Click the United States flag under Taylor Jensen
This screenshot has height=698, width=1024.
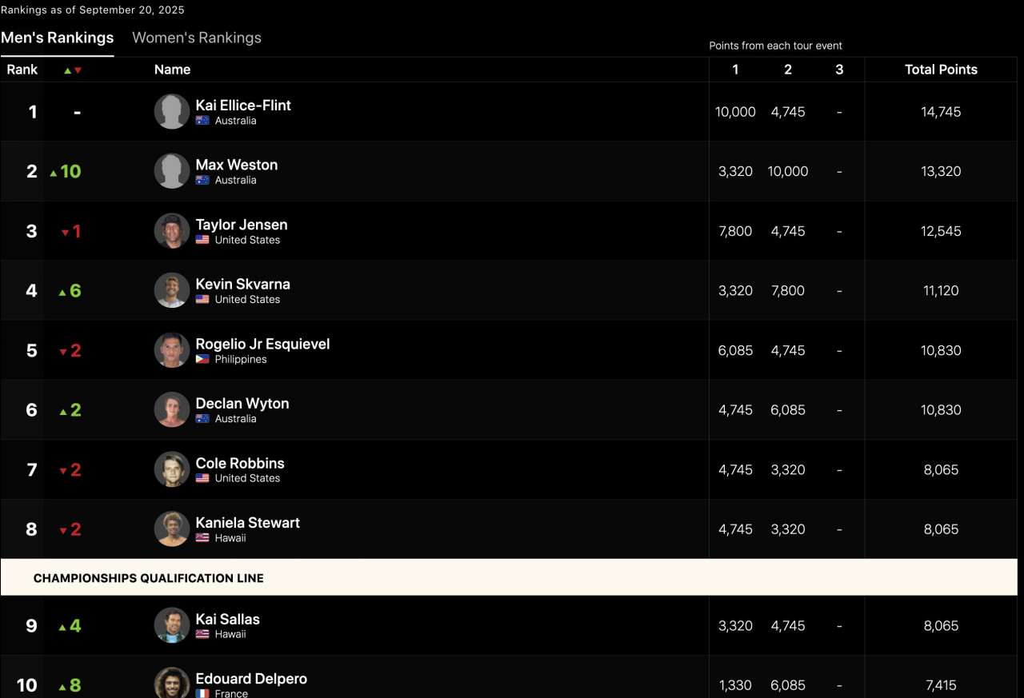pyautogui.click(x=202, y=240)
